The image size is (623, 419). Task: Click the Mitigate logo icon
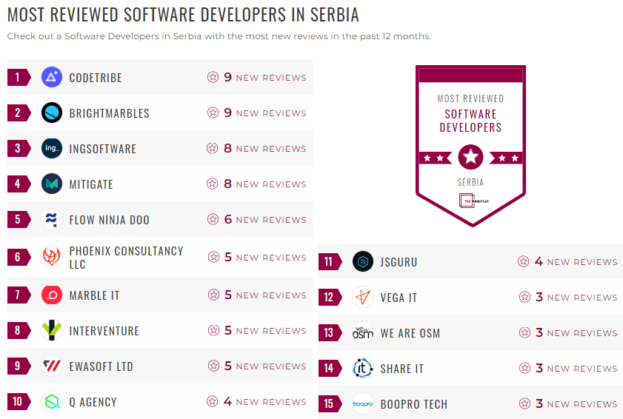click(x=52, y=184)
